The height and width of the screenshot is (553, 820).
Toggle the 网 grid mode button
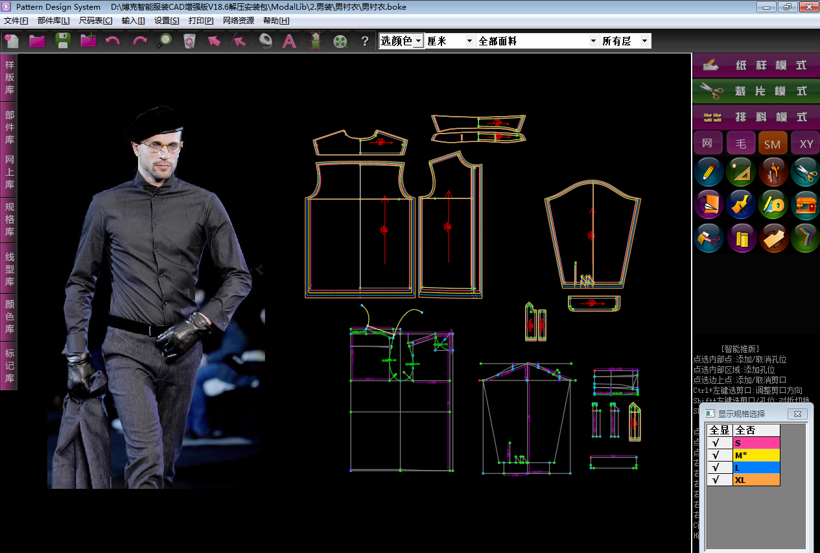pyautogui.click(x=708, y=143)
